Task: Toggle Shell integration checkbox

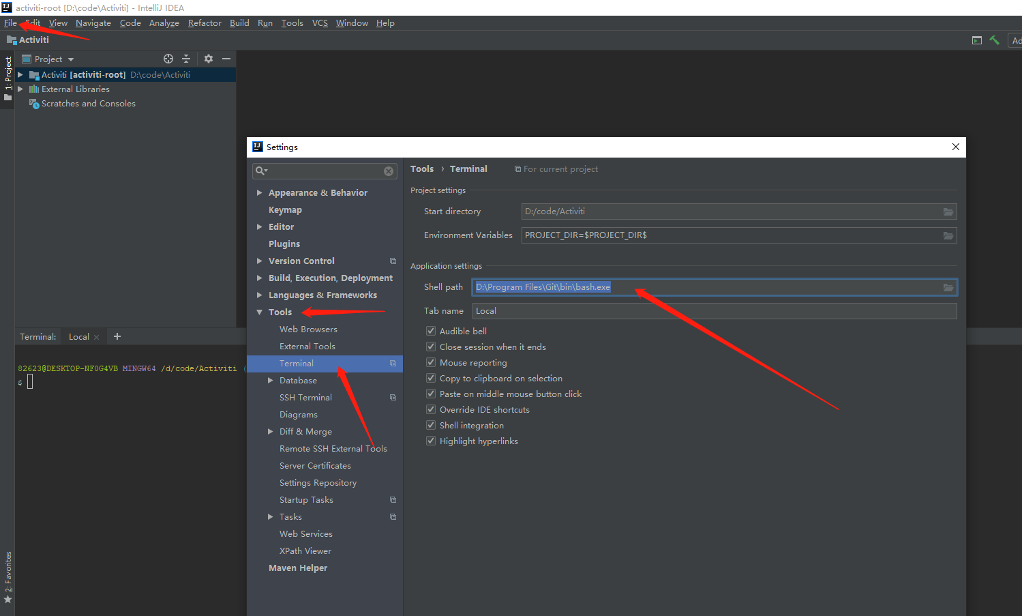Action: (431, 425)
